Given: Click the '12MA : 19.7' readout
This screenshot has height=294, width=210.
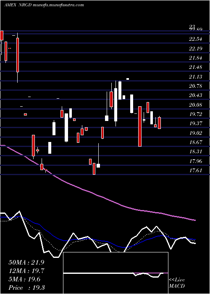Looking at the screenshot, I should click(x=26, y=271).
